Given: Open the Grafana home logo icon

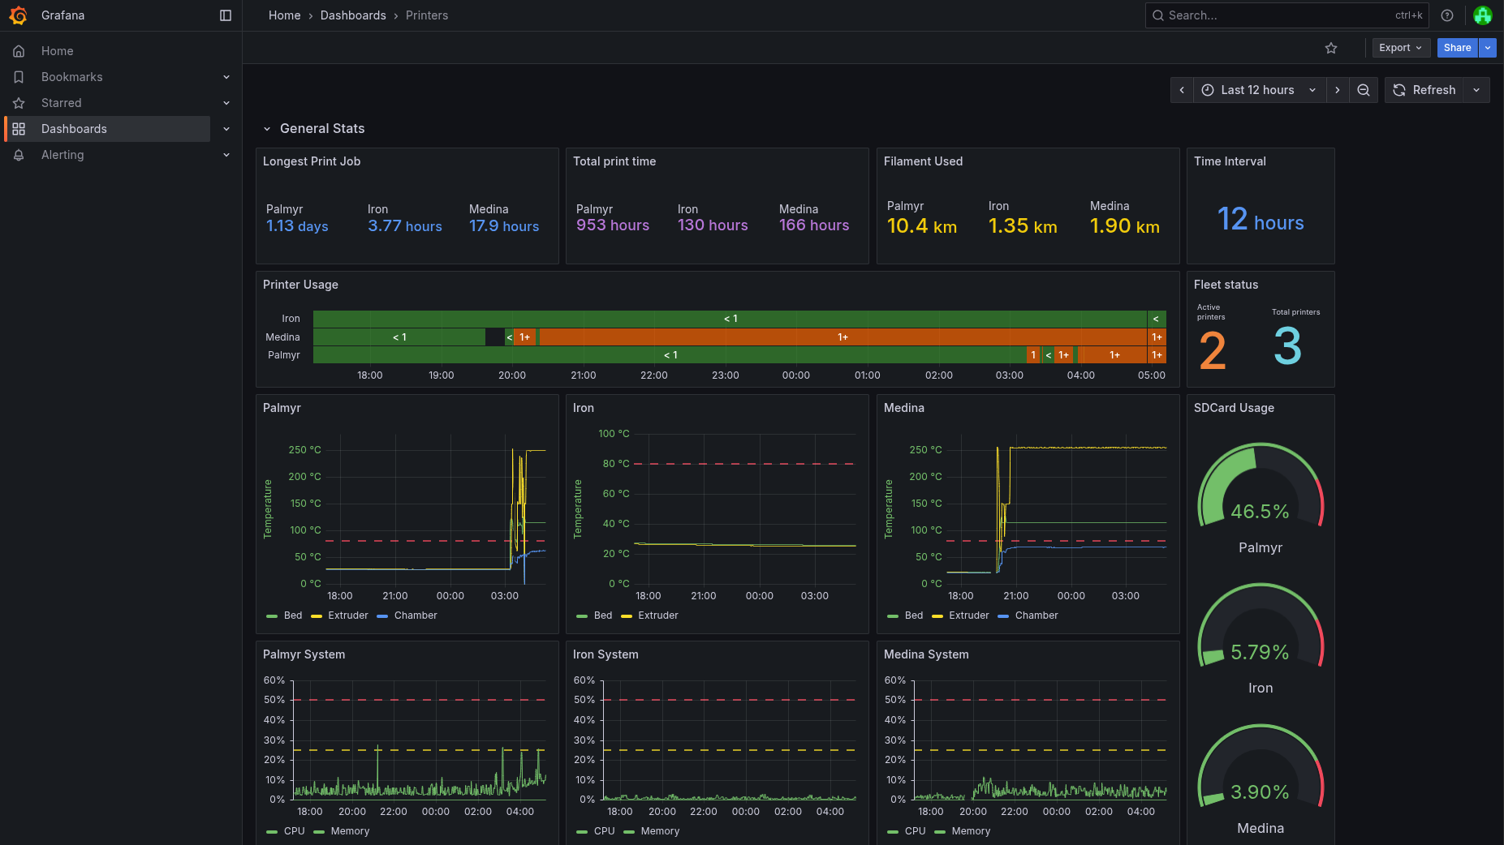Looking at the screenshot, I should click(19, 15).
